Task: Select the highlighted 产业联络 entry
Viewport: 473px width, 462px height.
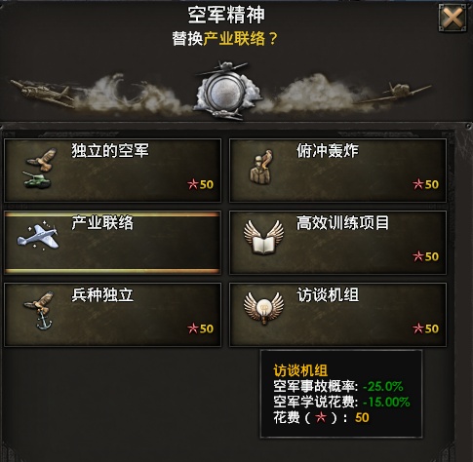Action: tap(112, 243)
